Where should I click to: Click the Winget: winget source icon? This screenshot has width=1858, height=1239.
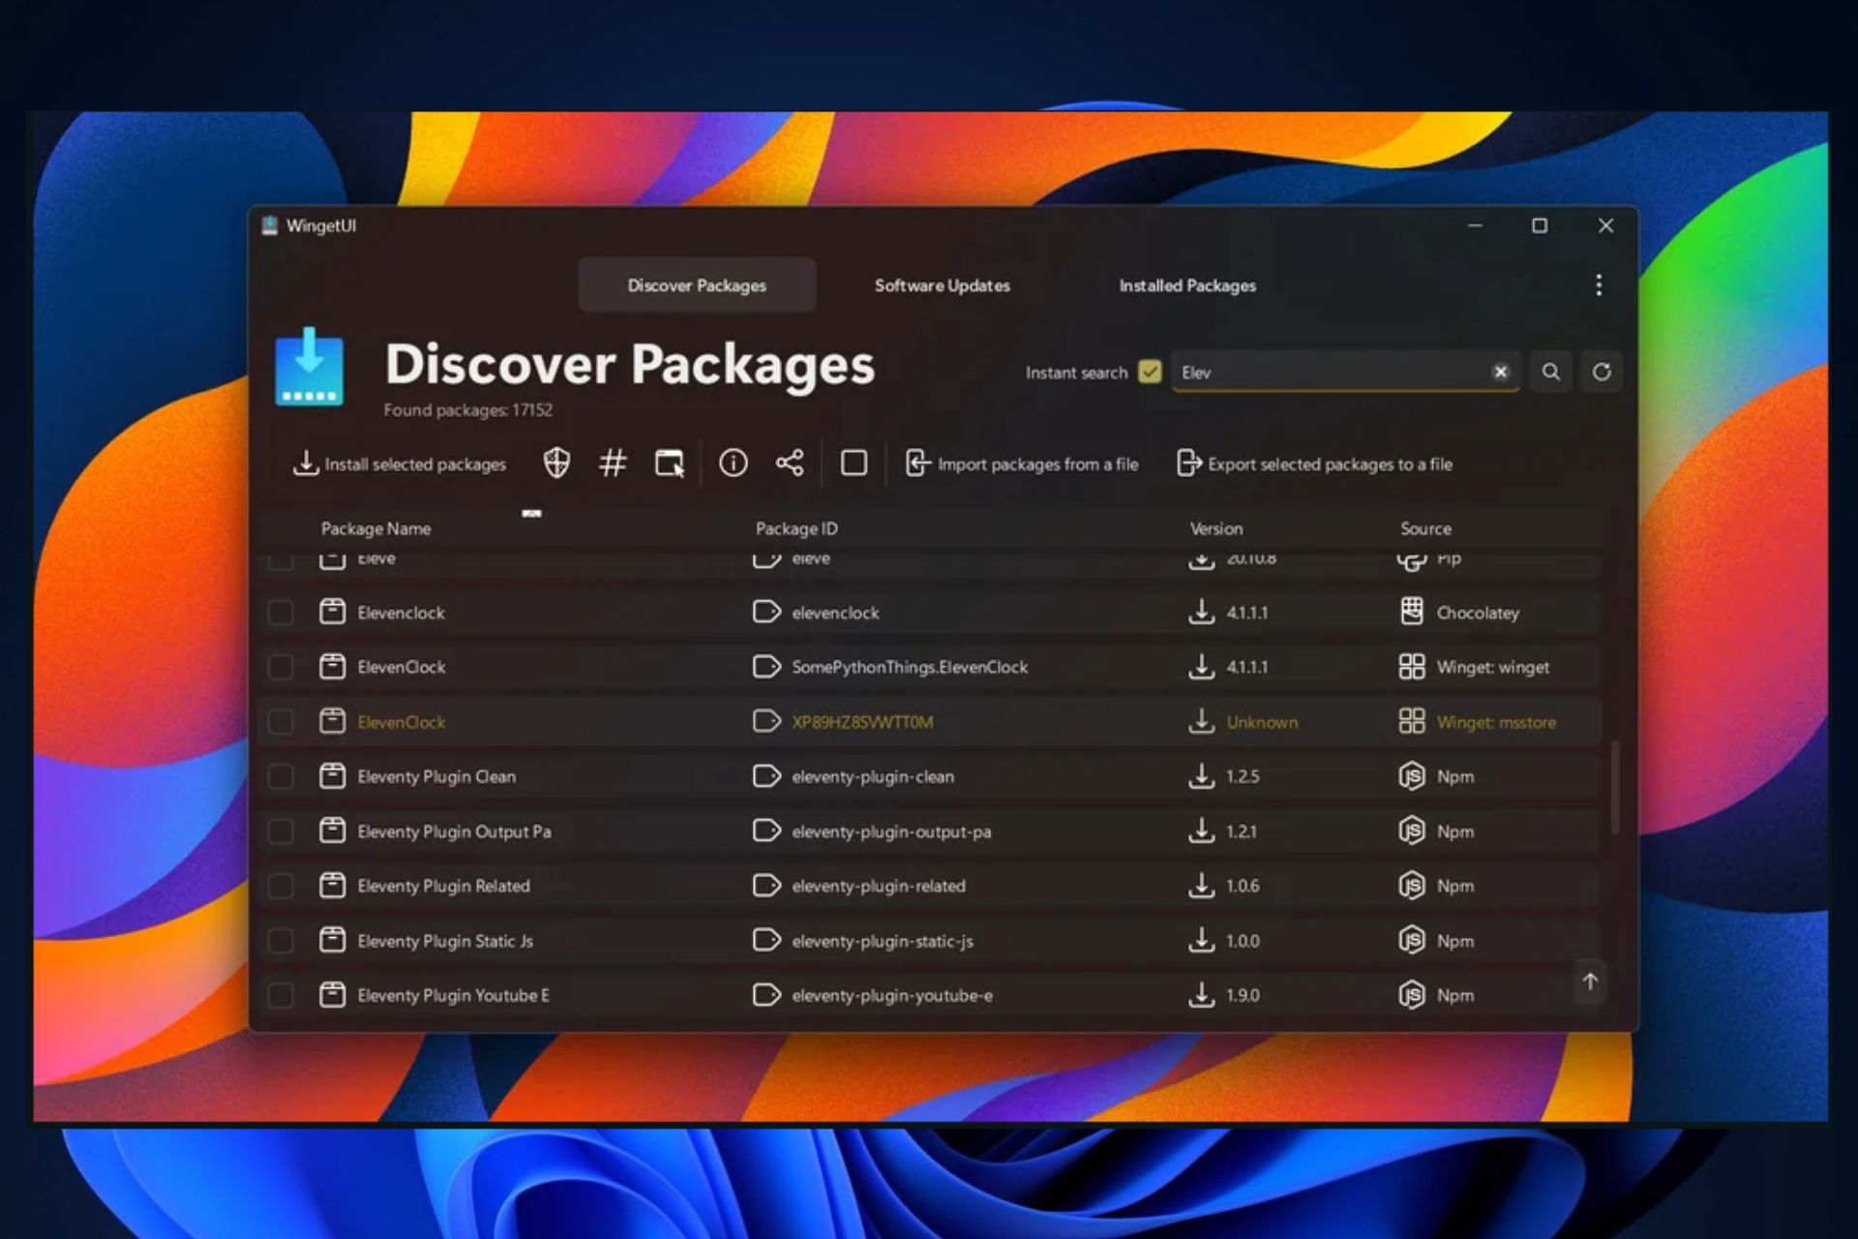point(1412,667)
